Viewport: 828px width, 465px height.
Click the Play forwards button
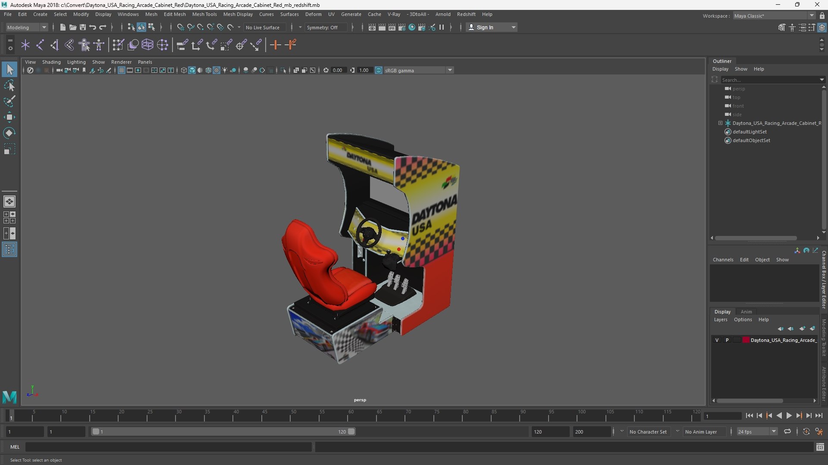coord(789,416)
